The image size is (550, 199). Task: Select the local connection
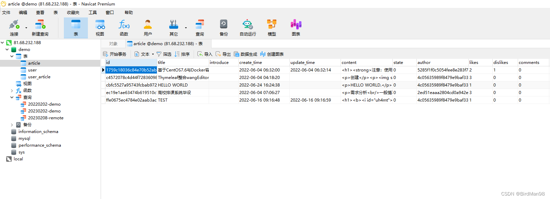coord(18,159)
